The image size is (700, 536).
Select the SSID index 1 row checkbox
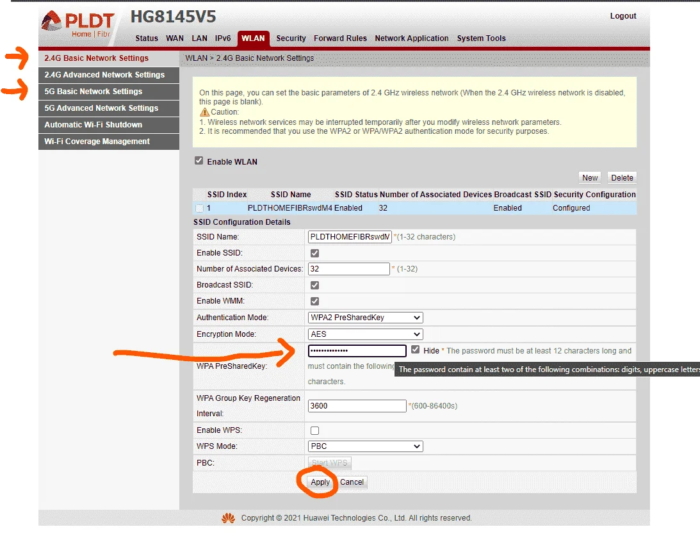pos(200,208)
